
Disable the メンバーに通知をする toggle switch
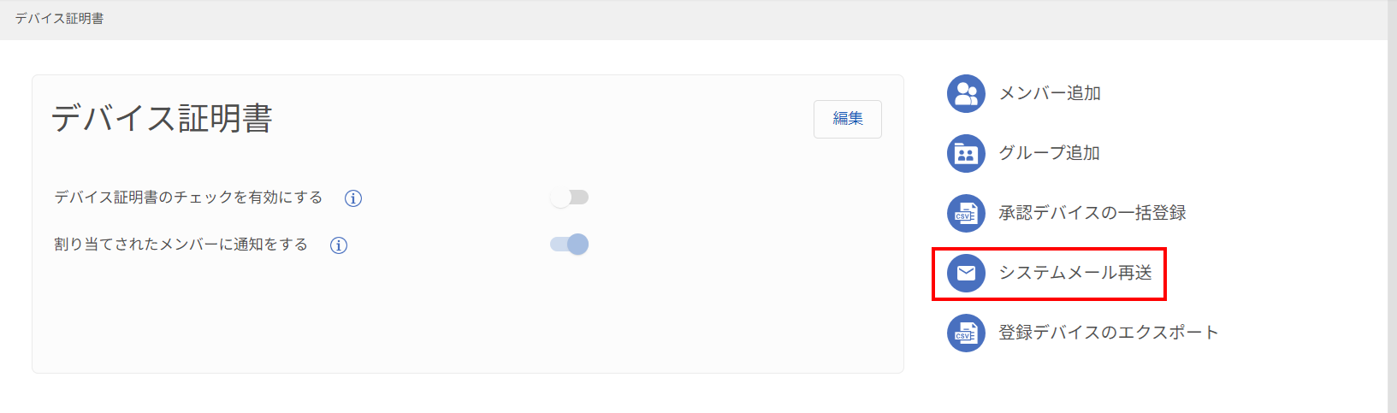570,245
